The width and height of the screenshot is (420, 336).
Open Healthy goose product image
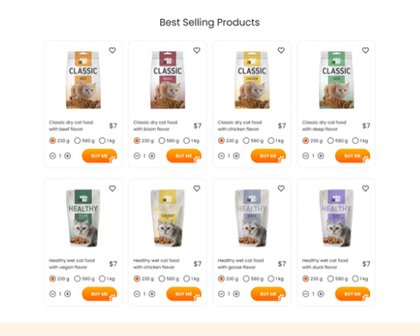click(x=252, y=218)
